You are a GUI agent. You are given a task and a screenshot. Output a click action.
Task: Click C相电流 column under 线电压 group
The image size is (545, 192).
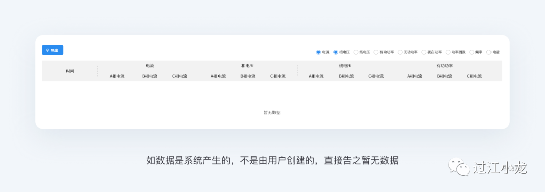point(376,76)
